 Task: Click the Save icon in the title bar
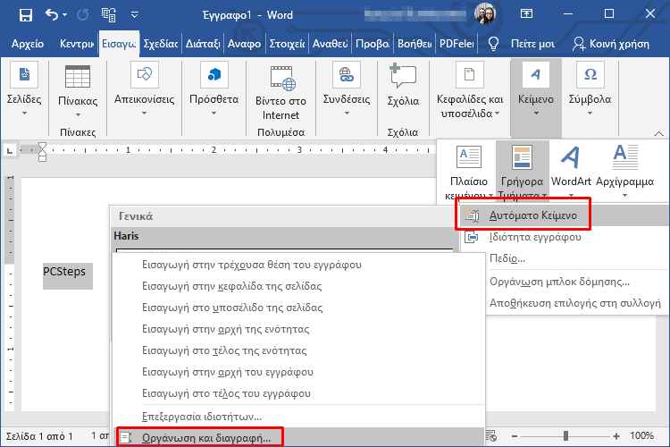tap(26, 15)
